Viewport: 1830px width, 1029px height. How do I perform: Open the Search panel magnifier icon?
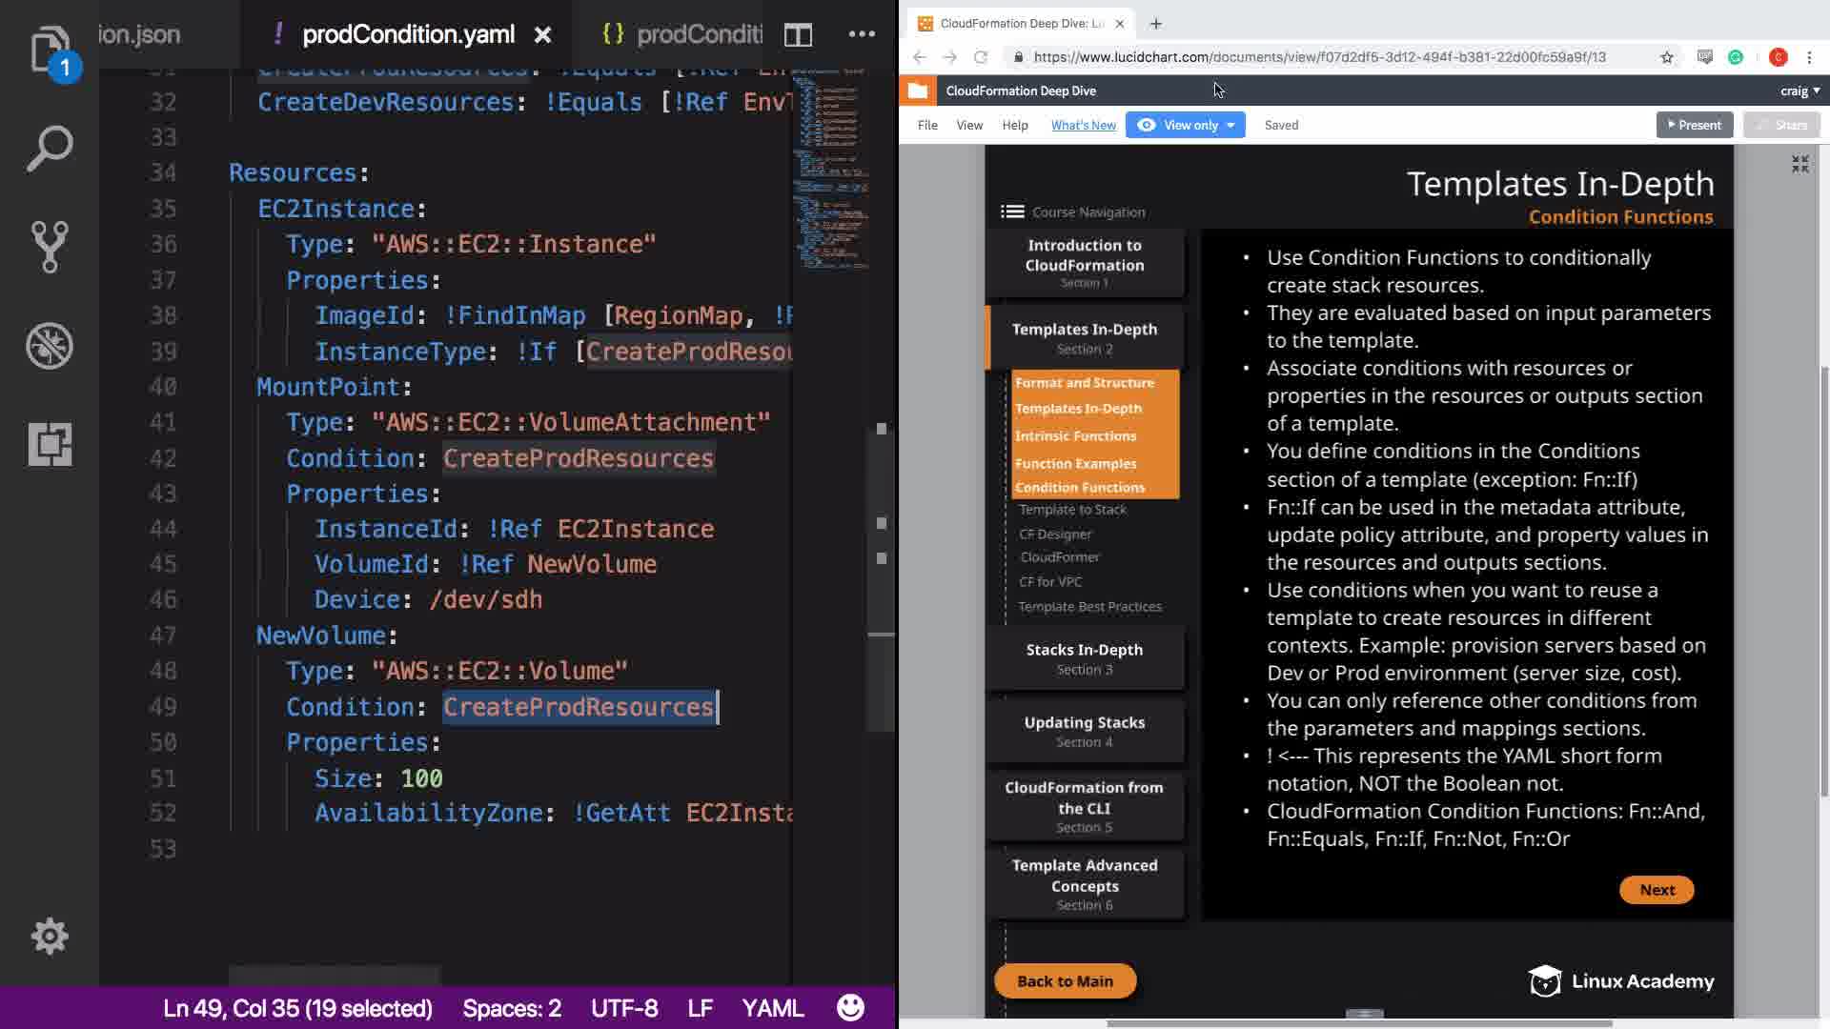click(50, 149)
